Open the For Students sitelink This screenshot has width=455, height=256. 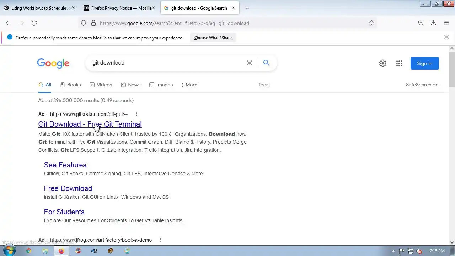[64, 212]
